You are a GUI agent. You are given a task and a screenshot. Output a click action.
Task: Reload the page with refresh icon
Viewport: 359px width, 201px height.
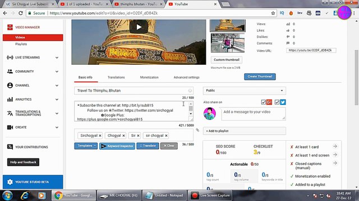click(21, 13)
